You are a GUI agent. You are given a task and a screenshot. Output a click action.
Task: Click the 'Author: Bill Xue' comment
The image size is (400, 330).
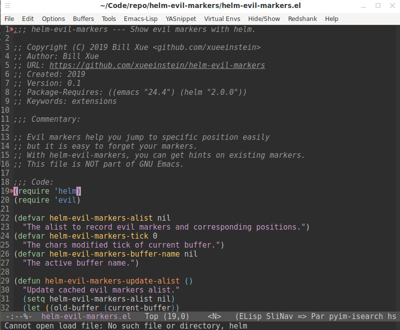[x=56, y=56]
